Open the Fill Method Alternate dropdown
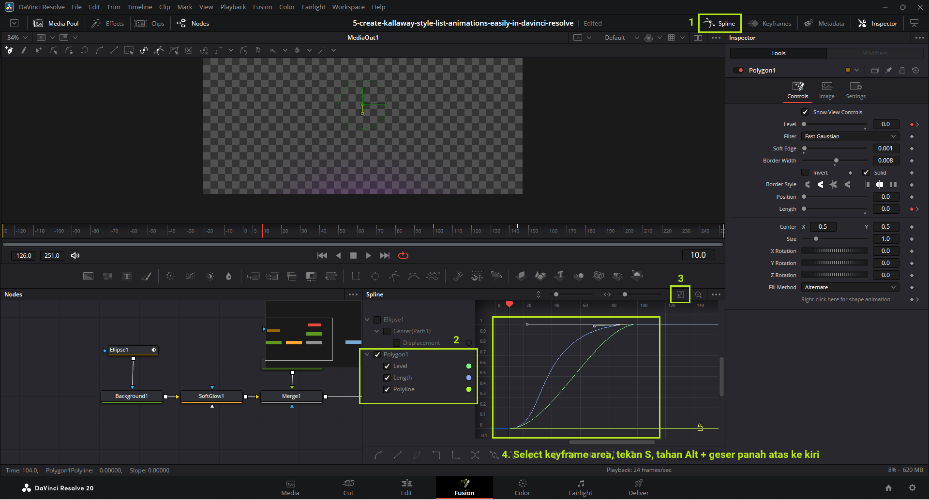The height and width of the screenshot is (500, 929). (x=850, y=287)
